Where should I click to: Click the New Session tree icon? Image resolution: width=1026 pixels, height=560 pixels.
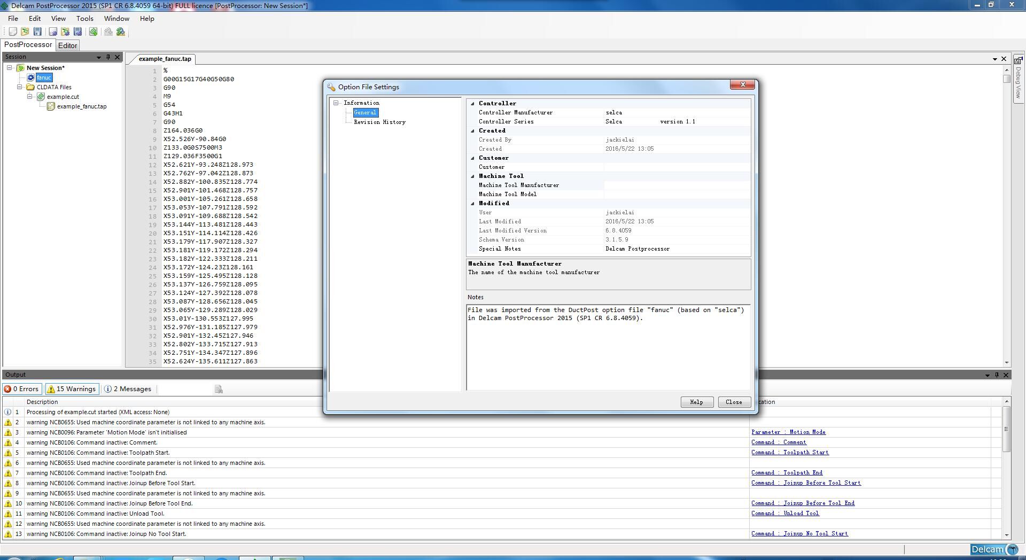pyautogui.click(x=21, y=68)
